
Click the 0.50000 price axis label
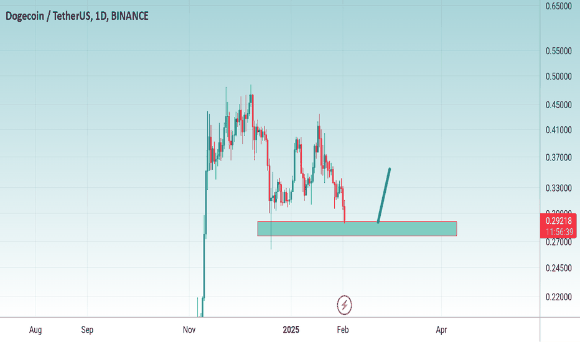point(559,76)
